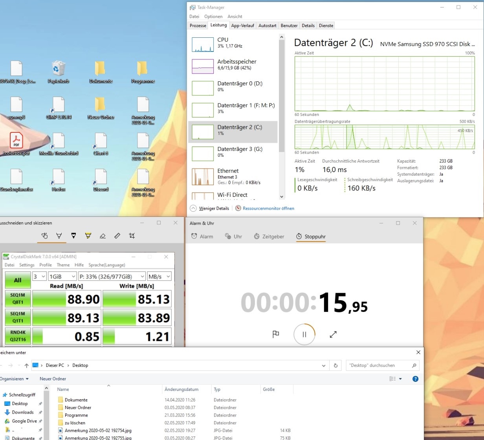Viewport: 484px width, 440px height.
Task: Launch the GIMP 2.10.14 shortcut
Action: (58, 108)
